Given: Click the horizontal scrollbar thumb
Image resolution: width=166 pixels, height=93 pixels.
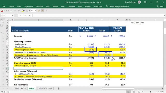Looking at the screenshot, I should tap(119, 89).
